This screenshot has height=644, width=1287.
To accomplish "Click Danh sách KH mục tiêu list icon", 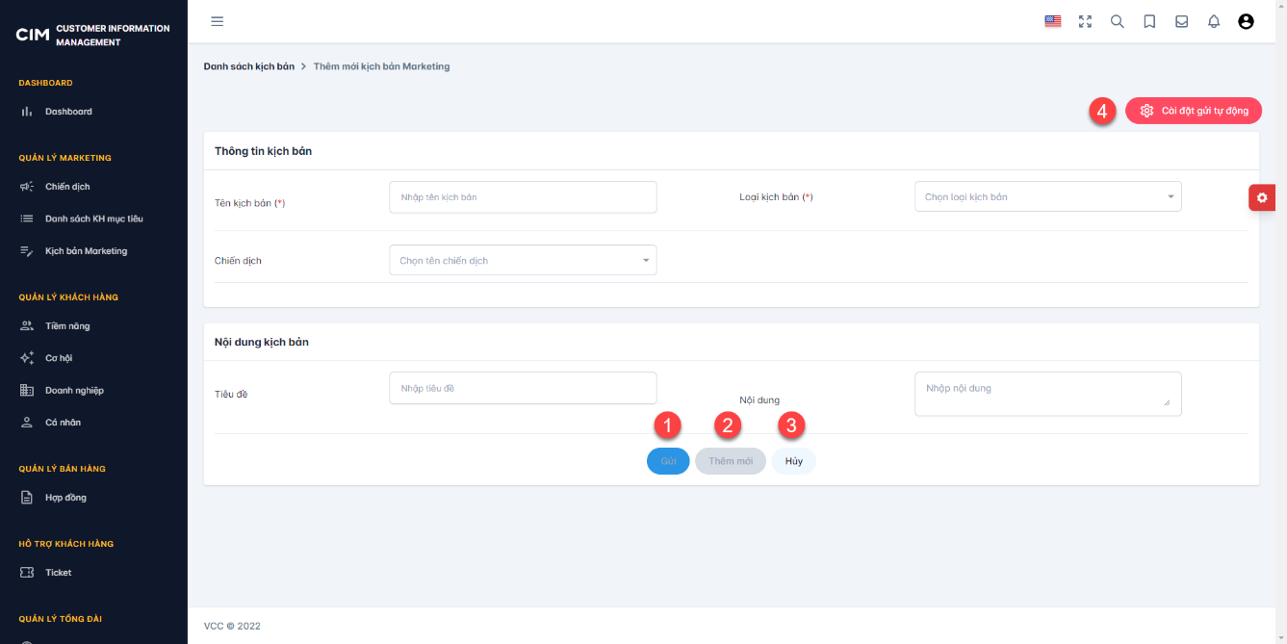I will [27, 219].
